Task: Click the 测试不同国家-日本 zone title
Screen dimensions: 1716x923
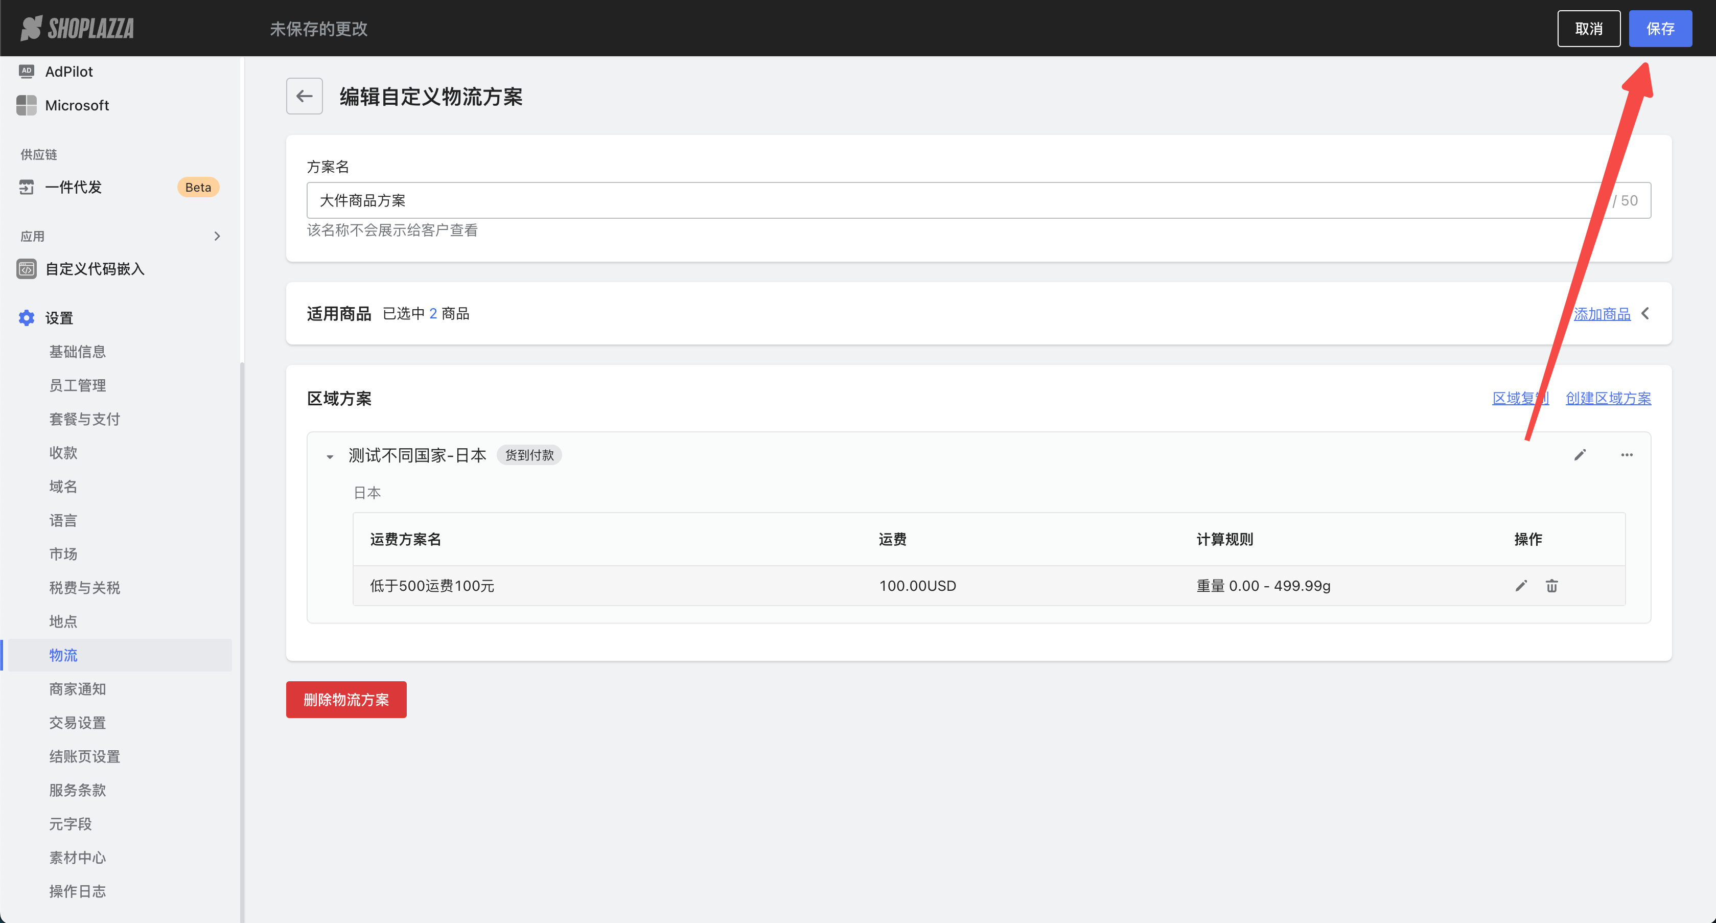Action: click(x=417, y=455)
